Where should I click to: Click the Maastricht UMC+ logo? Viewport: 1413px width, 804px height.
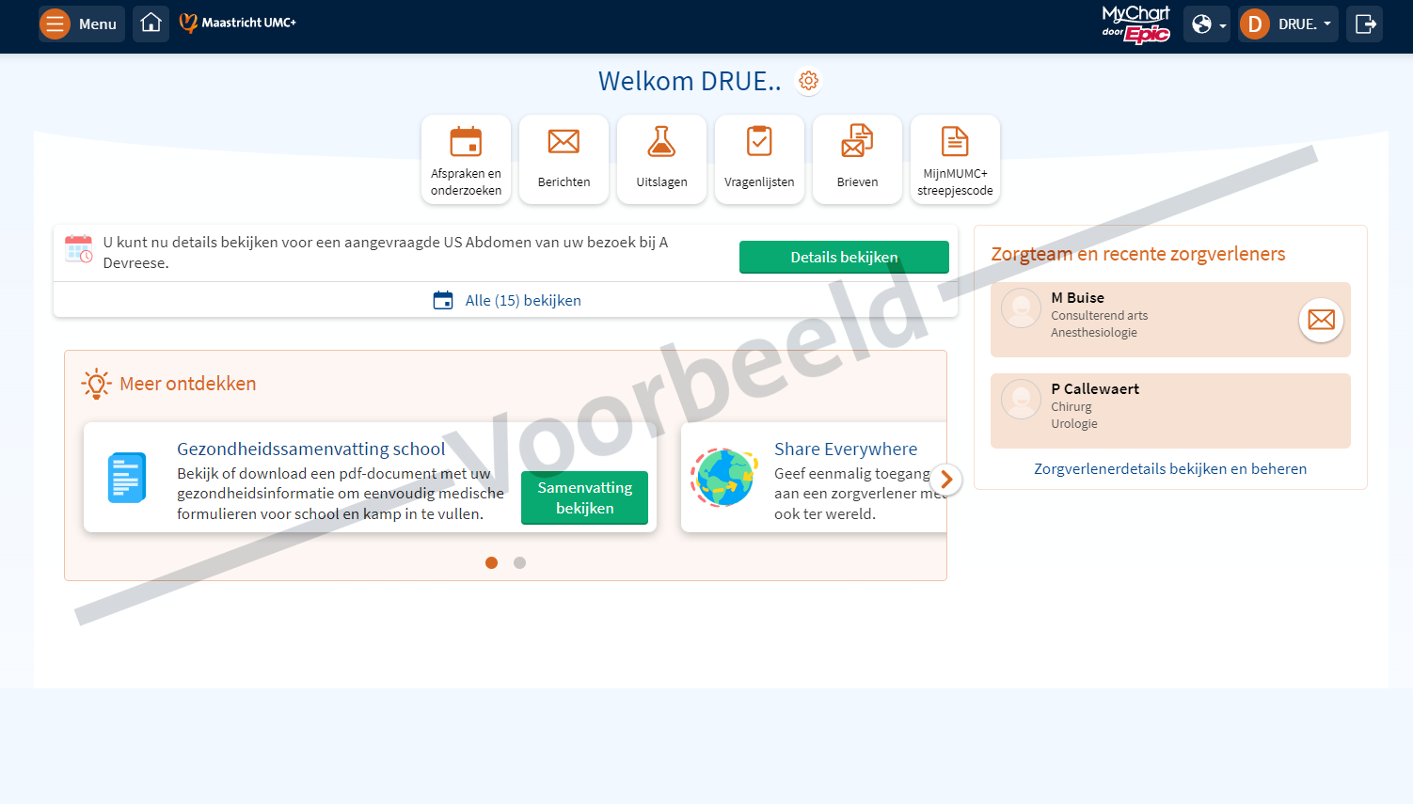click(238, 23)
